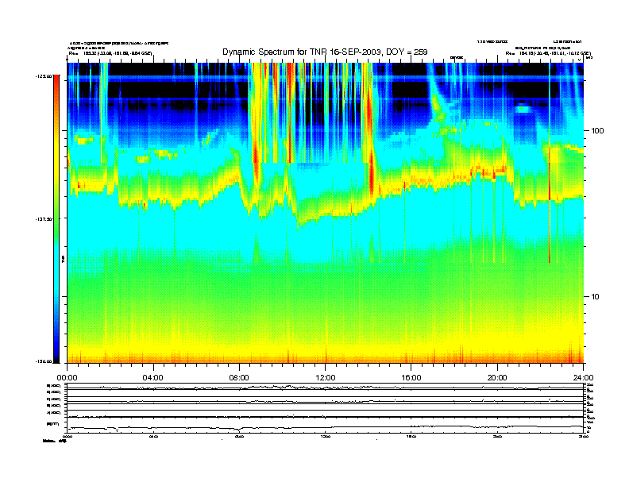The image size is (629, 486).
Task: Click the "00:00" time axis label
Action: [x=67, y=378]
